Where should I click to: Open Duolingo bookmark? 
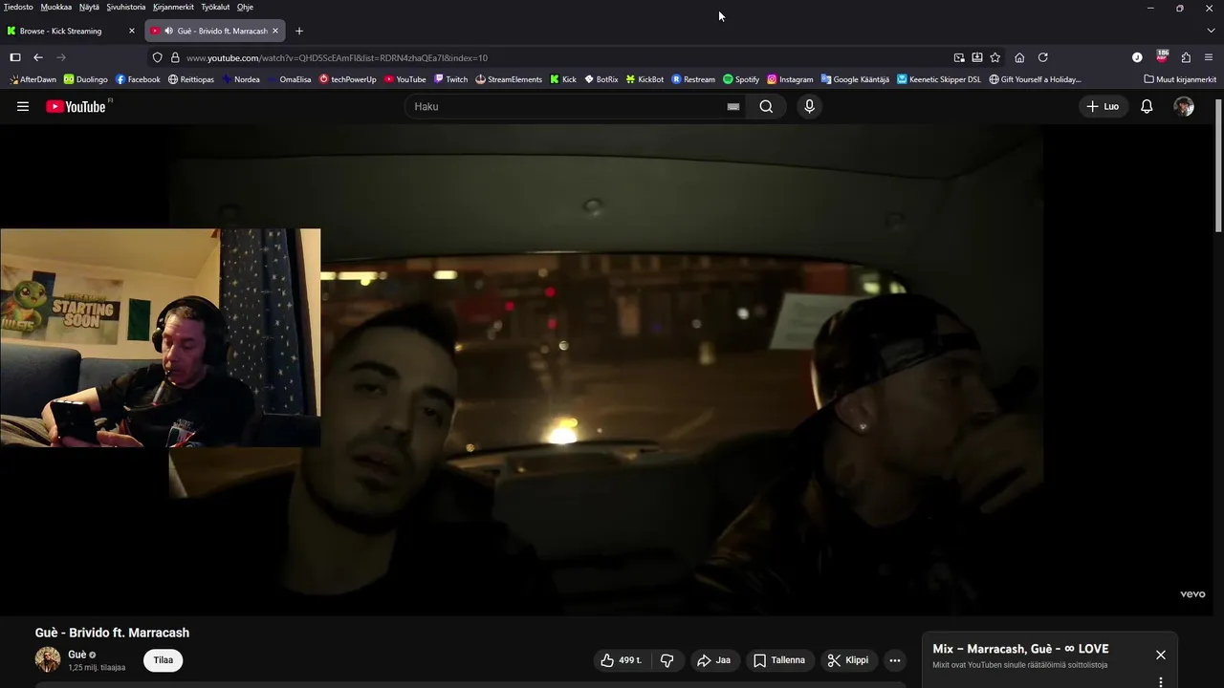pos(86,79)
